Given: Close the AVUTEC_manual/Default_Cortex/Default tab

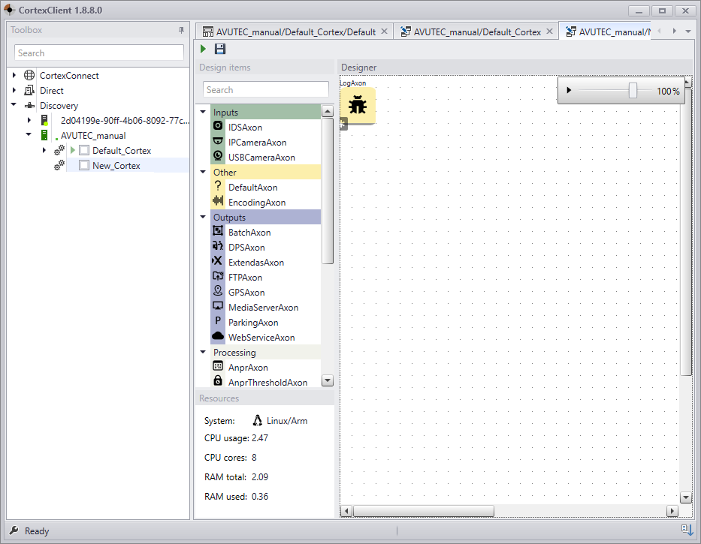Looking at the screenshot, I should click(384, 32).
